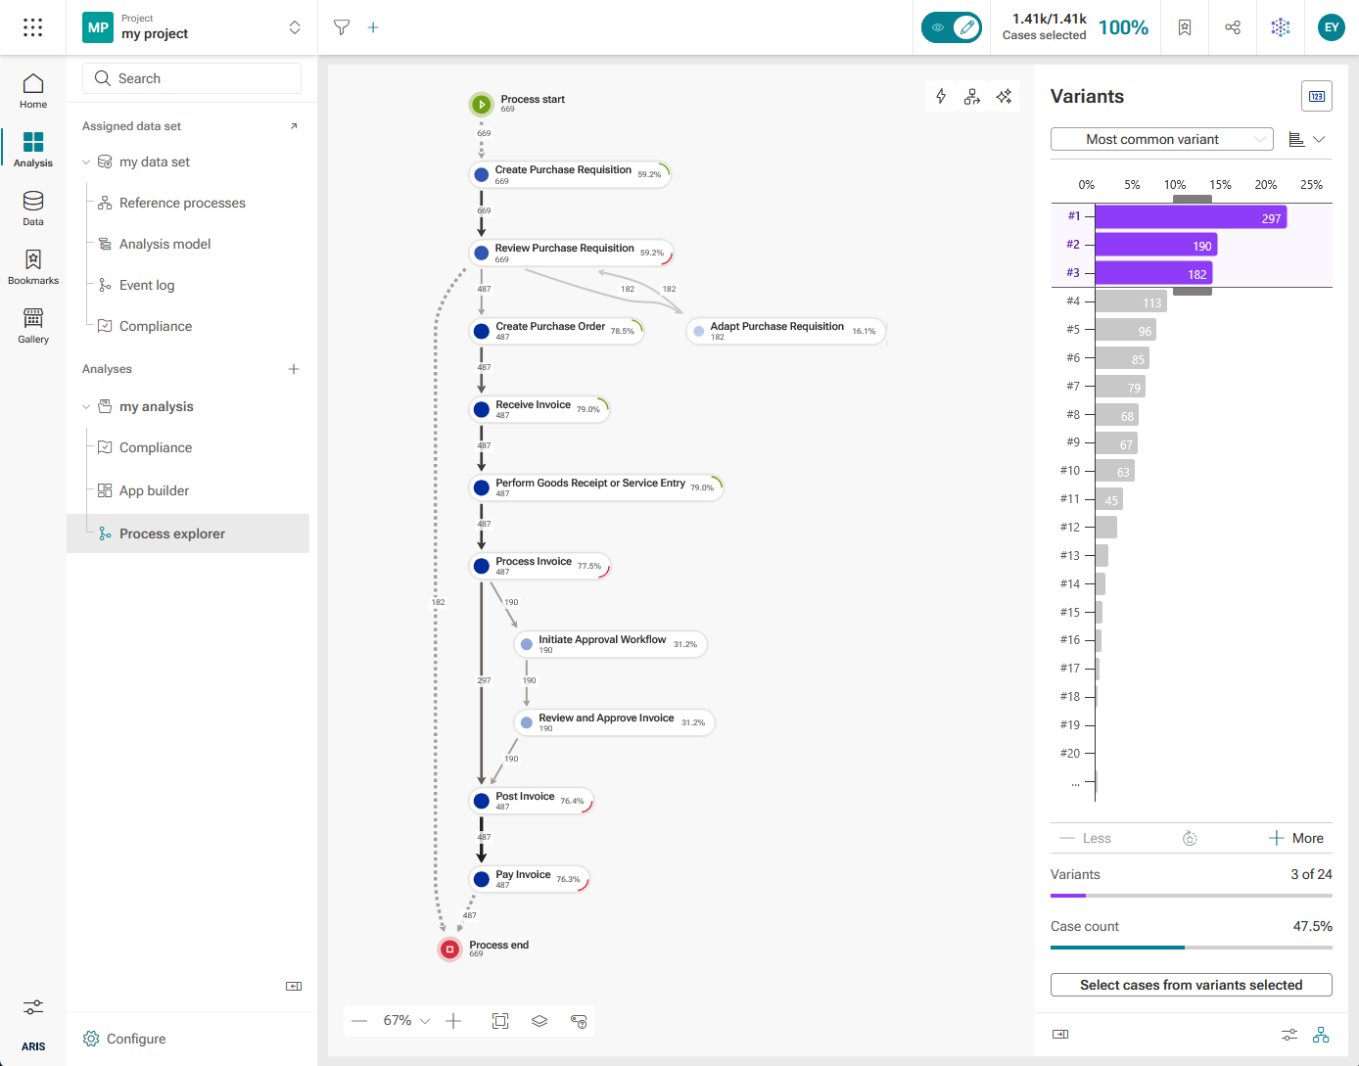Click the More variants button
This screenshot has height=1066, width=1359.
[x=1296, y=838]
